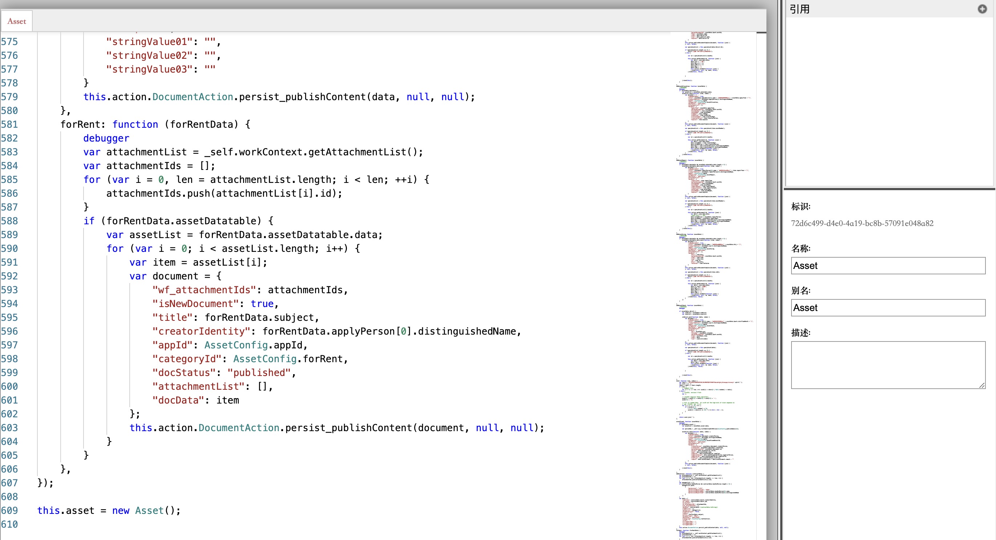Place cursor on the debugger statement
The image size is (996, 540).
(x=106, y=138)
